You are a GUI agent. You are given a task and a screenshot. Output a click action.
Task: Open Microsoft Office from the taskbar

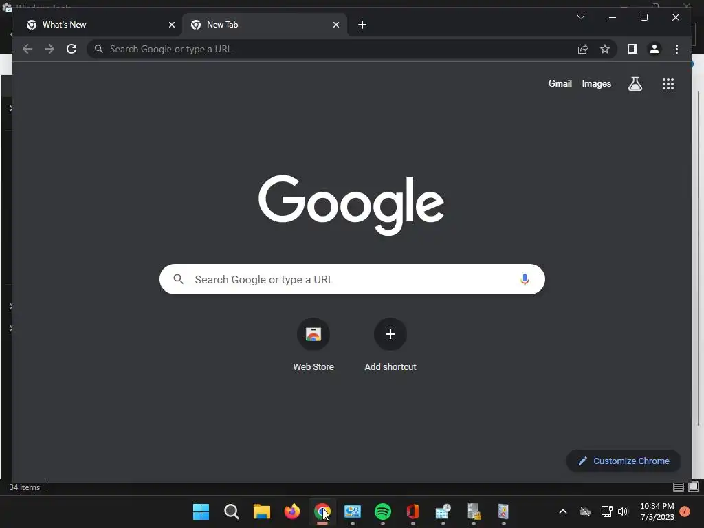pos(412,511)
